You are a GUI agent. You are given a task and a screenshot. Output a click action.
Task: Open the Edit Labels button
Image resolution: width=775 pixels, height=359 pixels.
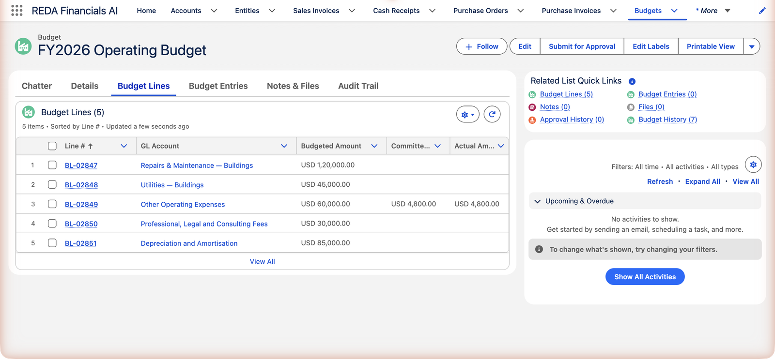pyautogui.click(x=651, y=46)
